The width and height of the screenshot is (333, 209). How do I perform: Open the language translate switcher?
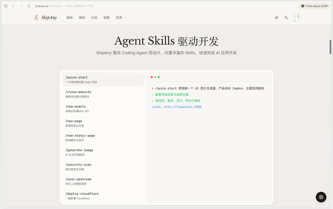click(x=286, y=18)
